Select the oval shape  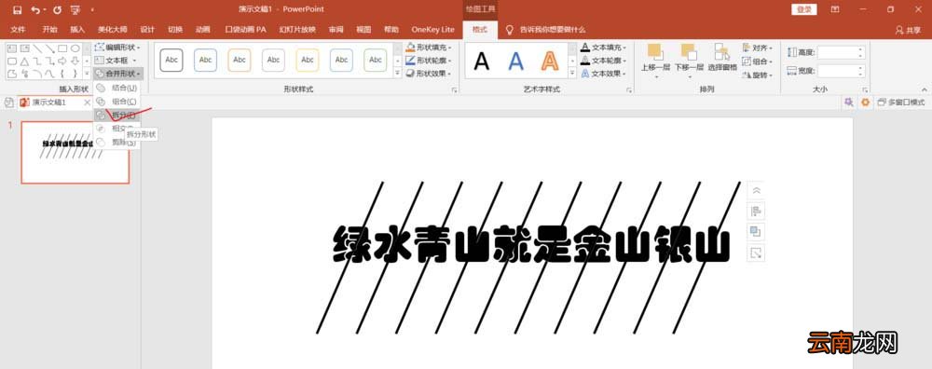tap(75, 48)
